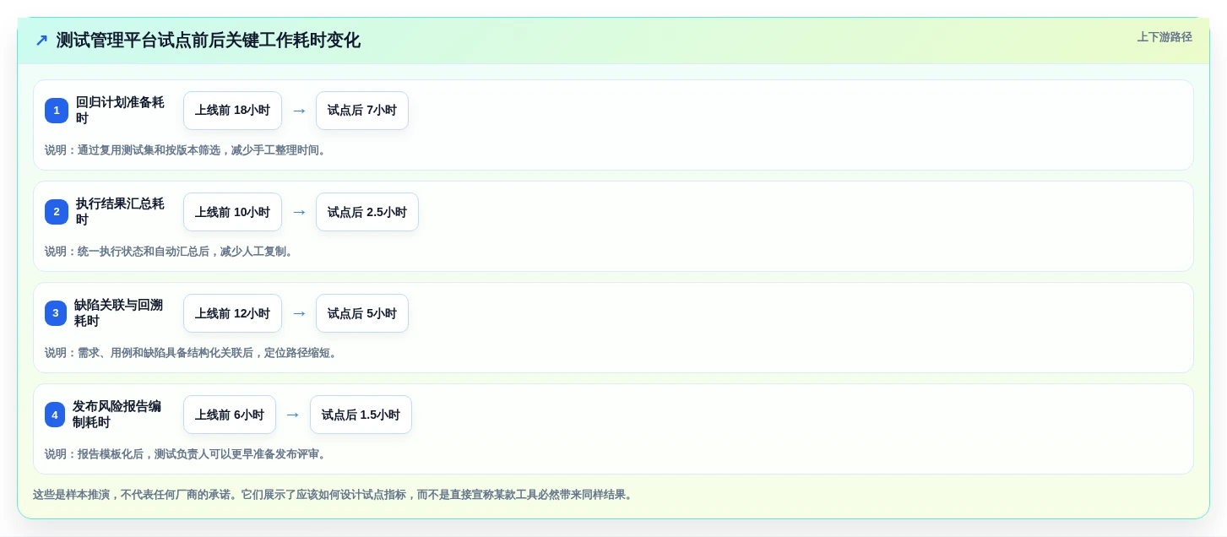
Task: Click arrow between 18小时 and 7小时
Action: (299, 111)
